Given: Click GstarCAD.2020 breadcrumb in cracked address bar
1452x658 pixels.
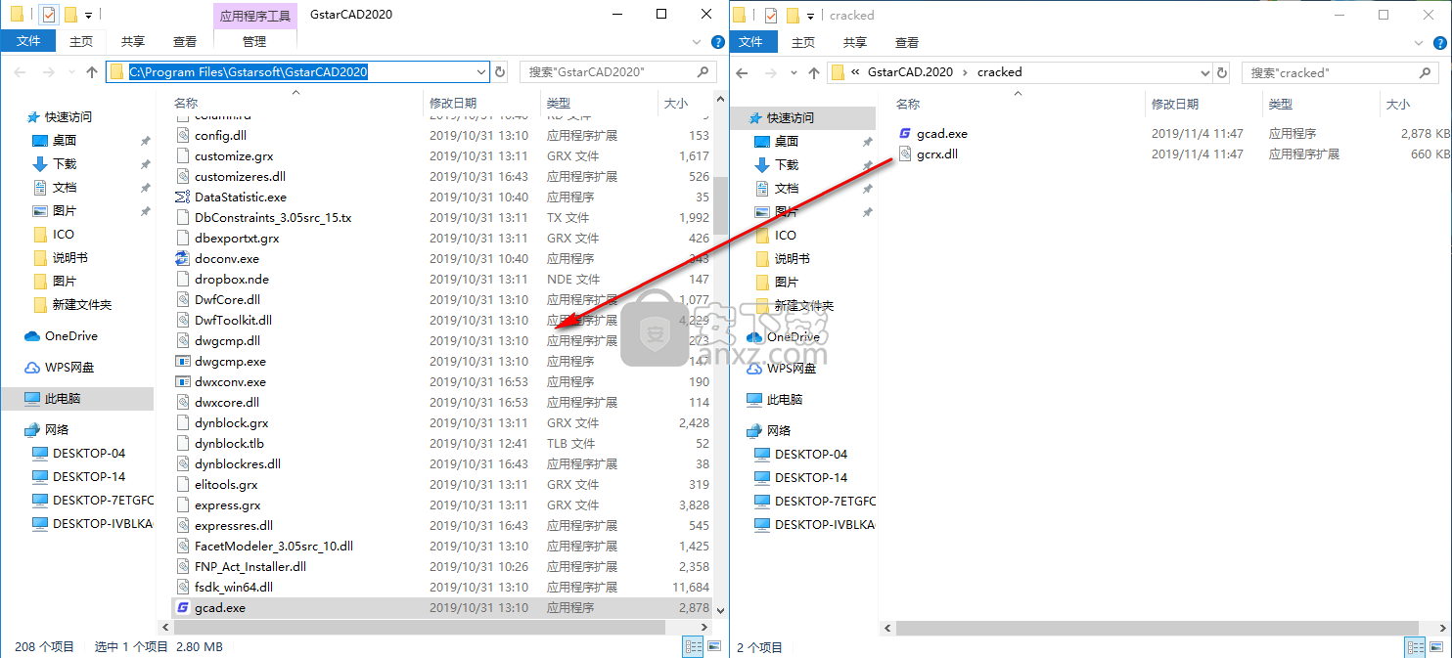Looking at the screenshot, I should [910, 72].
